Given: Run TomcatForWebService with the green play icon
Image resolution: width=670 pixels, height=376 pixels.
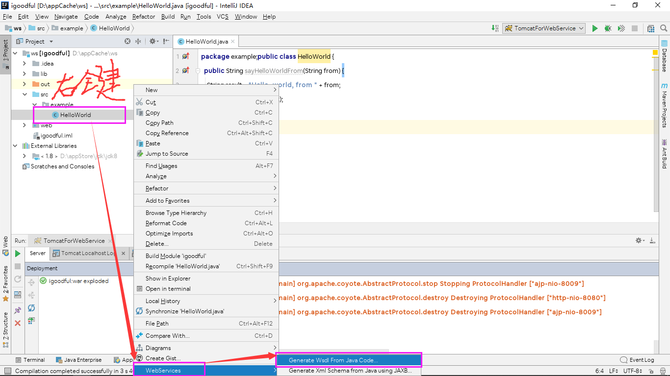Looking at the screenshot, I should pos(594,28).
